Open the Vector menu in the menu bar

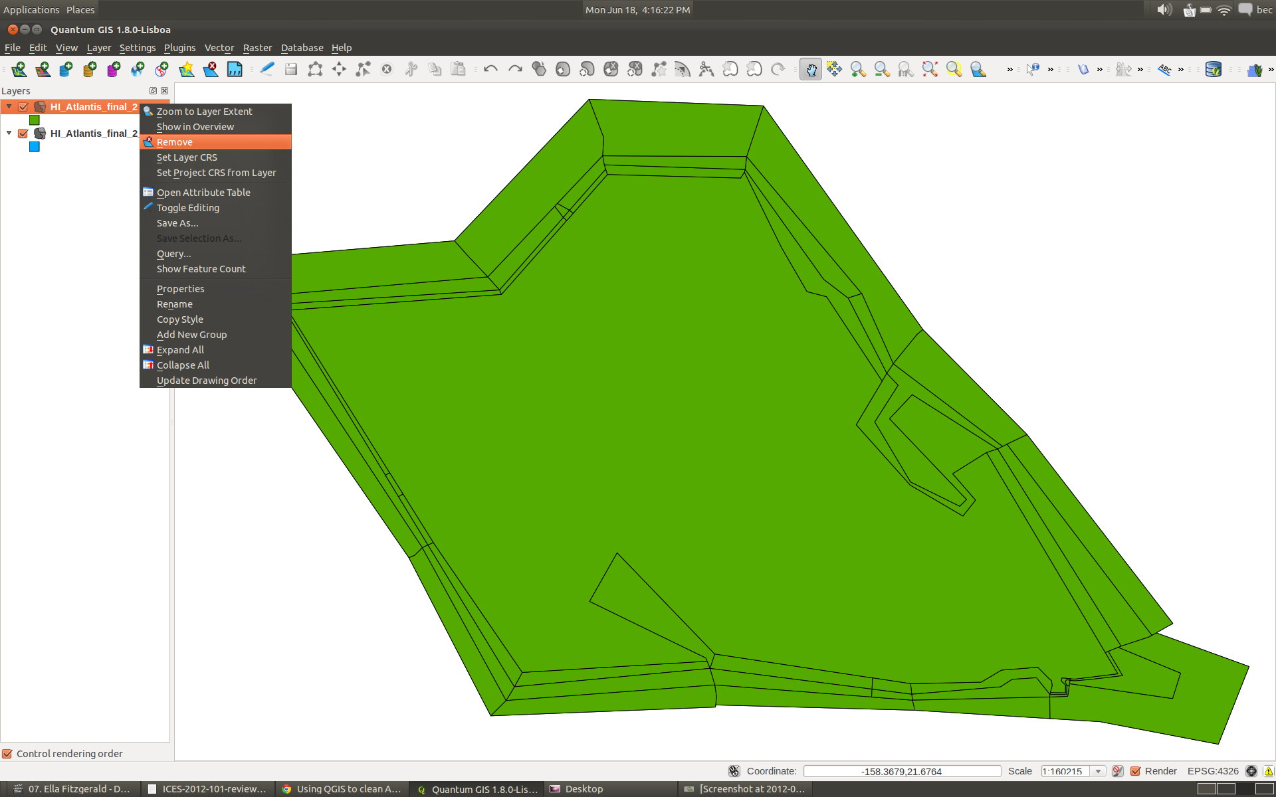coord(219,48)
